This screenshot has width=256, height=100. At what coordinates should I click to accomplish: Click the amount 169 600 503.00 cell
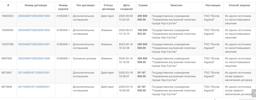(x=143, y=34)
